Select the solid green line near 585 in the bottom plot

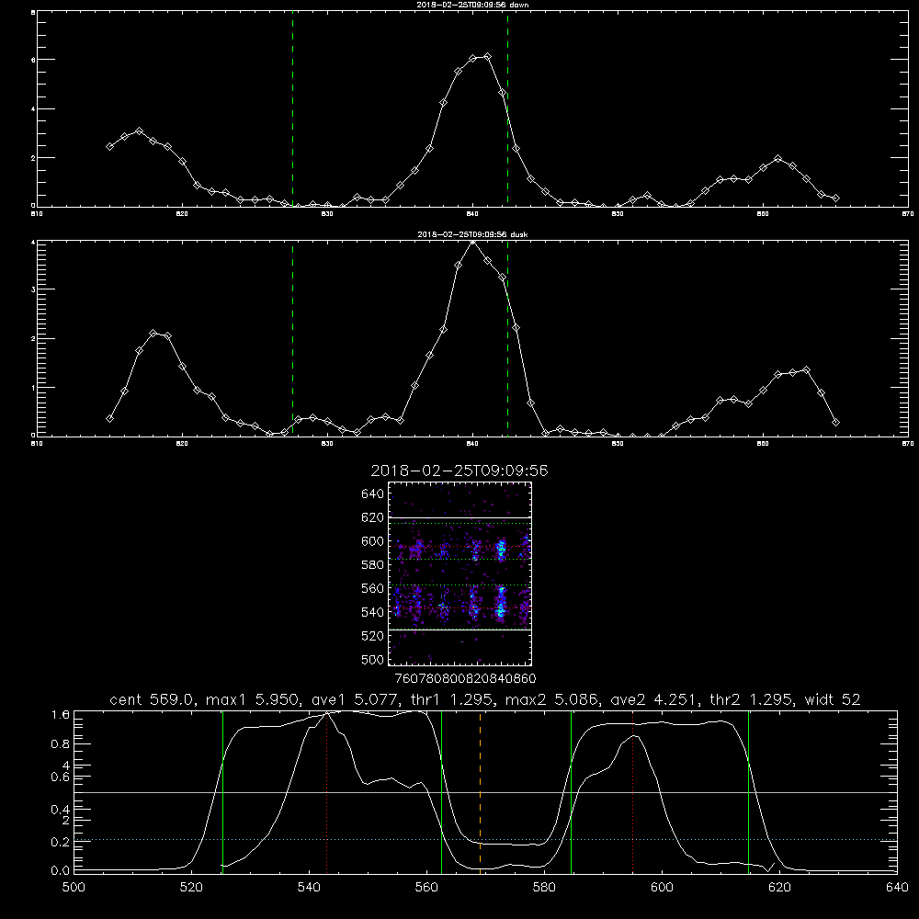click(x=571, y=791)
